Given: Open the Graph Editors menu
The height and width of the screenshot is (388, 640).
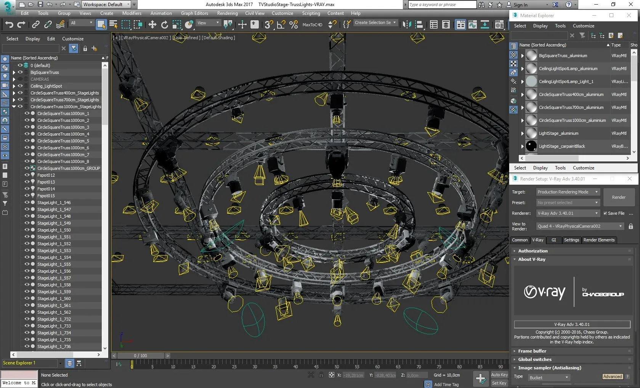Looking at the screenshot, I should point(194,13).
